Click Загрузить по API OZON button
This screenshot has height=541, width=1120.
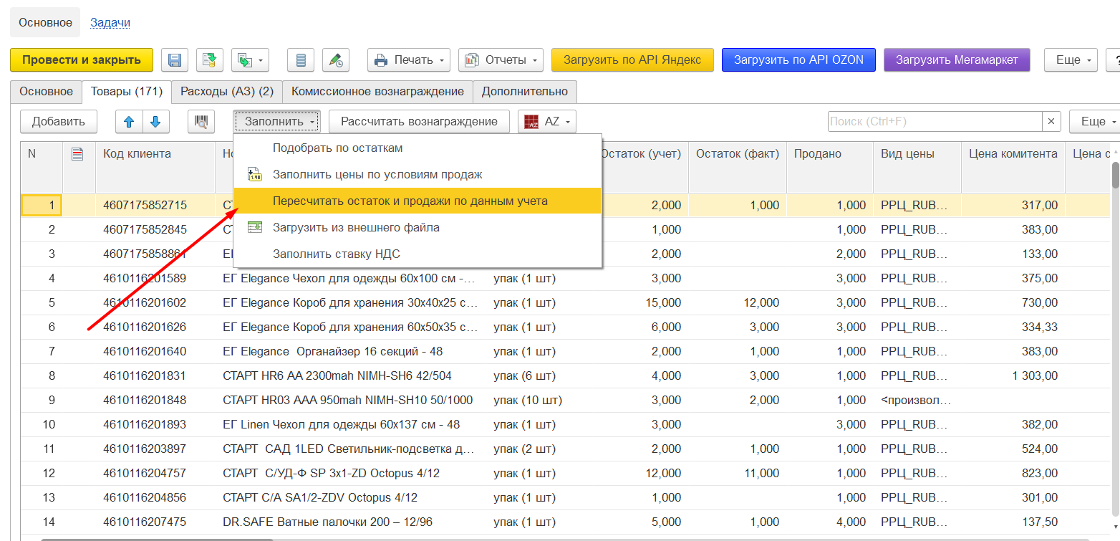798,60
